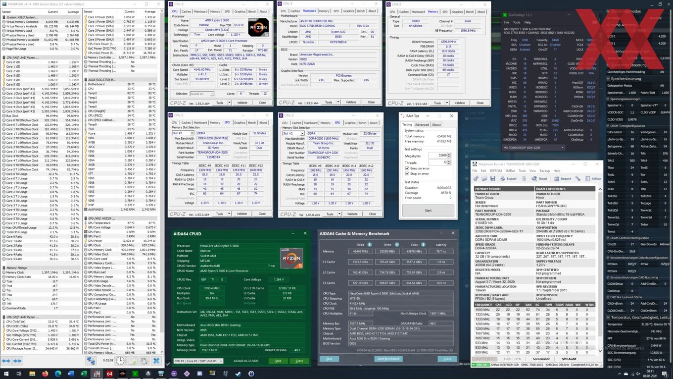Click Thaiphoon Burner timing table vertical scrollbar
Viewport: 673px width, 379px height.
[x=600, y=269]
